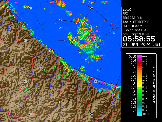Click the '<0.1' legend label

[x=146, y=114]
